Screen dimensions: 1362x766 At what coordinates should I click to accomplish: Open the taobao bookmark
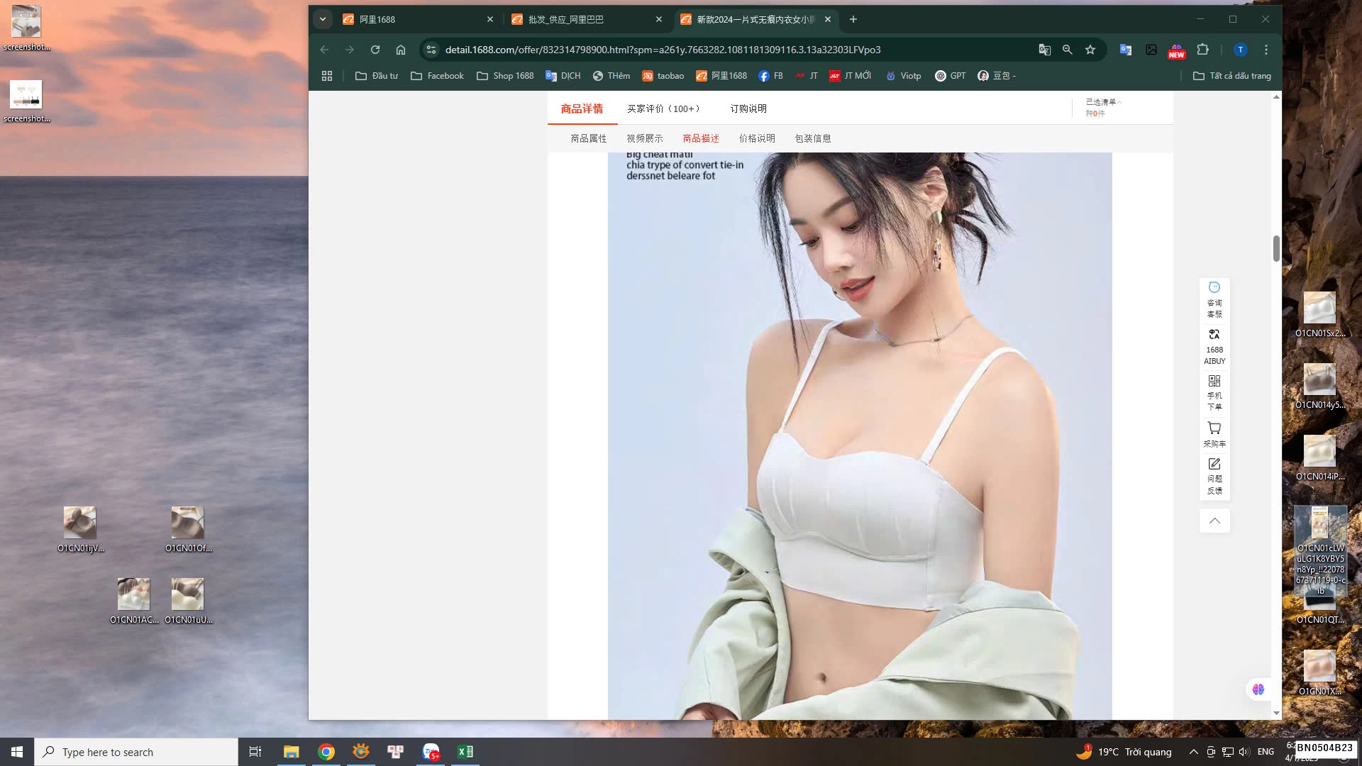pyautogui.click(x=662, y=76)
